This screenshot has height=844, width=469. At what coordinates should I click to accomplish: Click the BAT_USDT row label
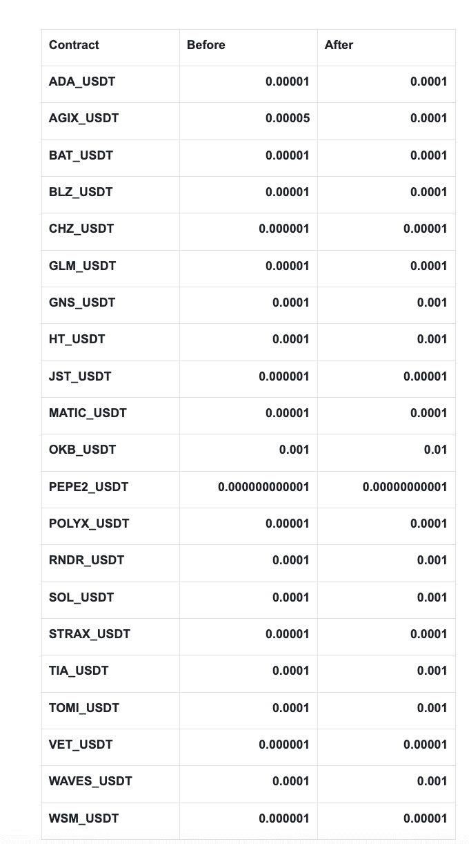click(x=81, y=155)
